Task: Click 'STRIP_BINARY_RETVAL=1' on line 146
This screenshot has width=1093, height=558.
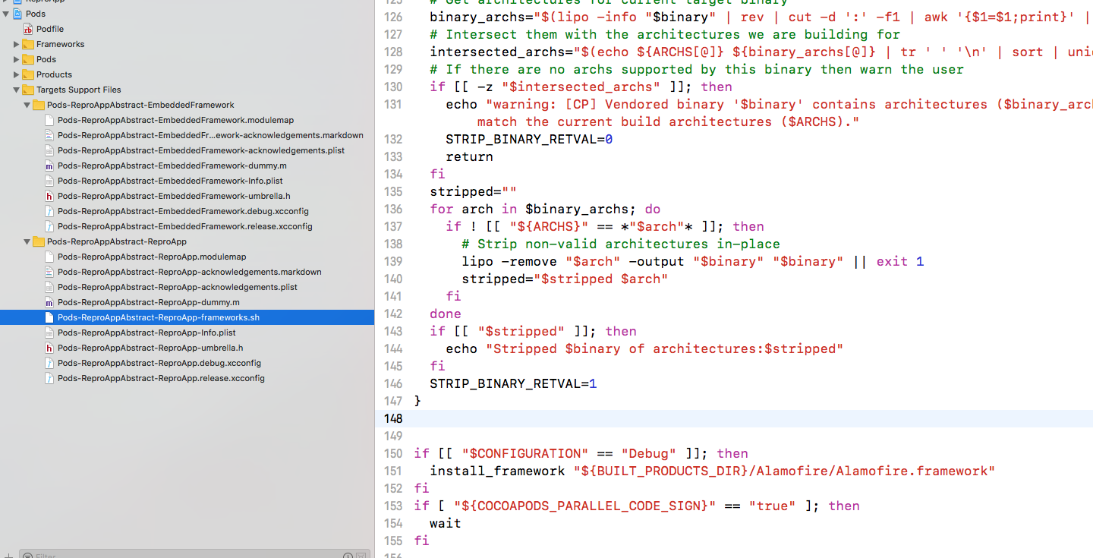Action: (x=513, y=383)
